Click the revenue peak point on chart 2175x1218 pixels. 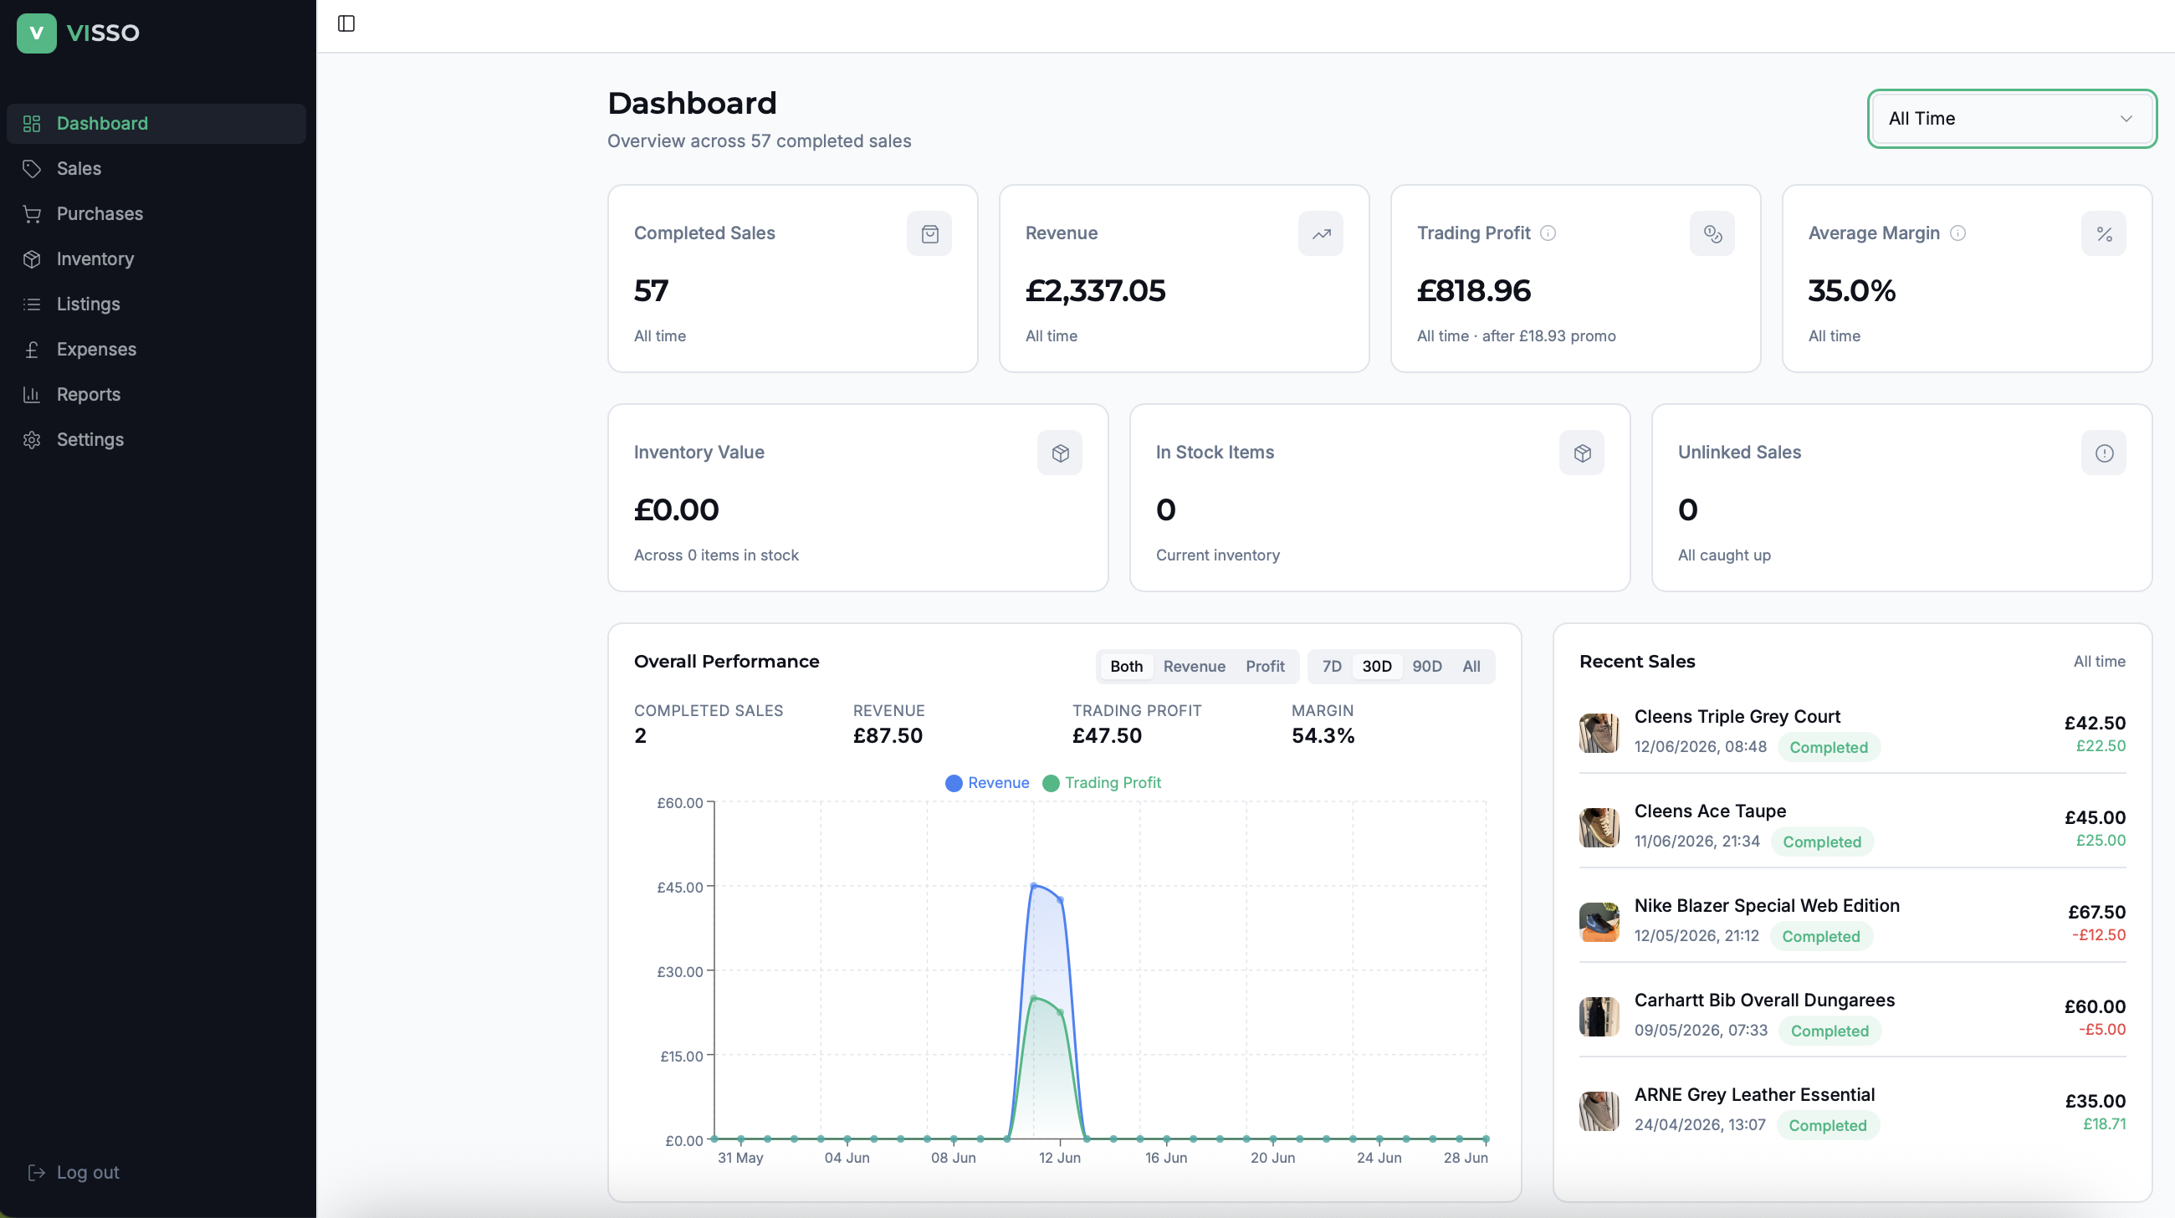pyautogui.click(x=1033, y=885)
